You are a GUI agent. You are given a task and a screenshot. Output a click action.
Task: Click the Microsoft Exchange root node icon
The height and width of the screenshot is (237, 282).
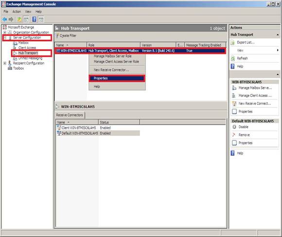(x=5, y=27)
